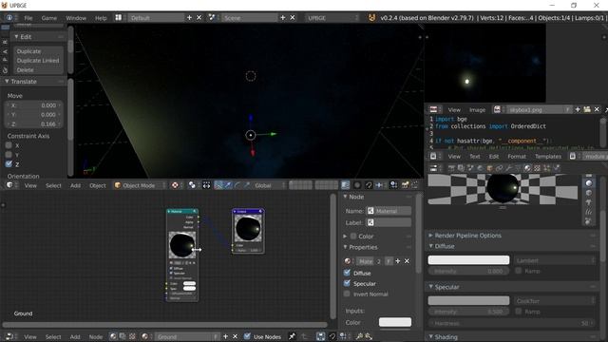Select the shader nodes tree type icon
This screenshot has height=342, width=608.
[x=113, y=336]
